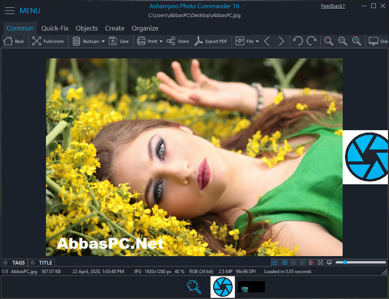Open the MENU text label

[30, 11]
